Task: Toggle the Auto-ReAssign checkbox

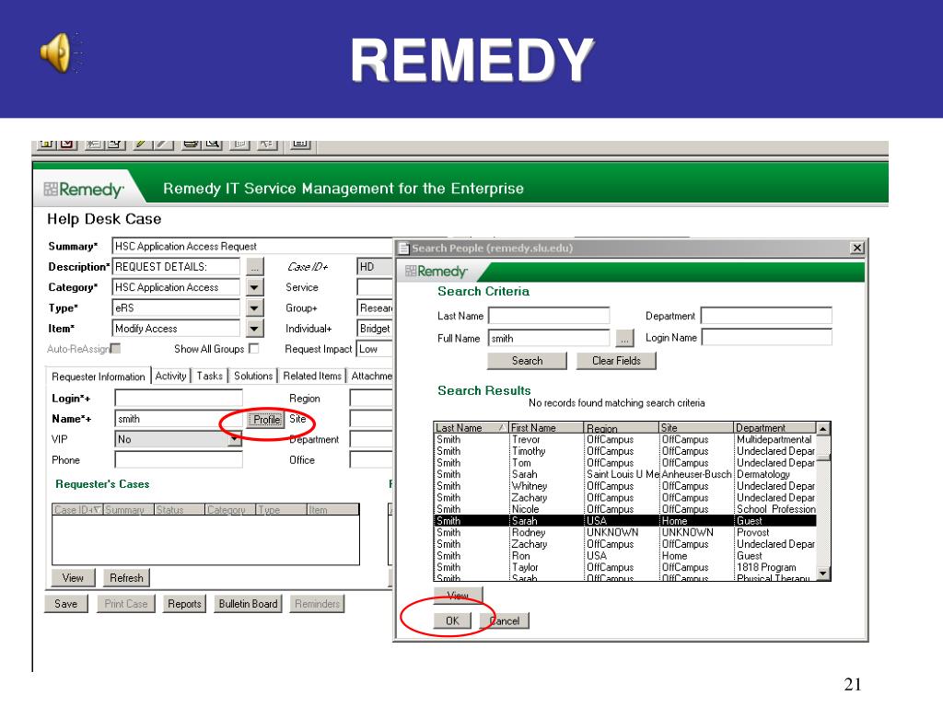Action: [115, 348]
